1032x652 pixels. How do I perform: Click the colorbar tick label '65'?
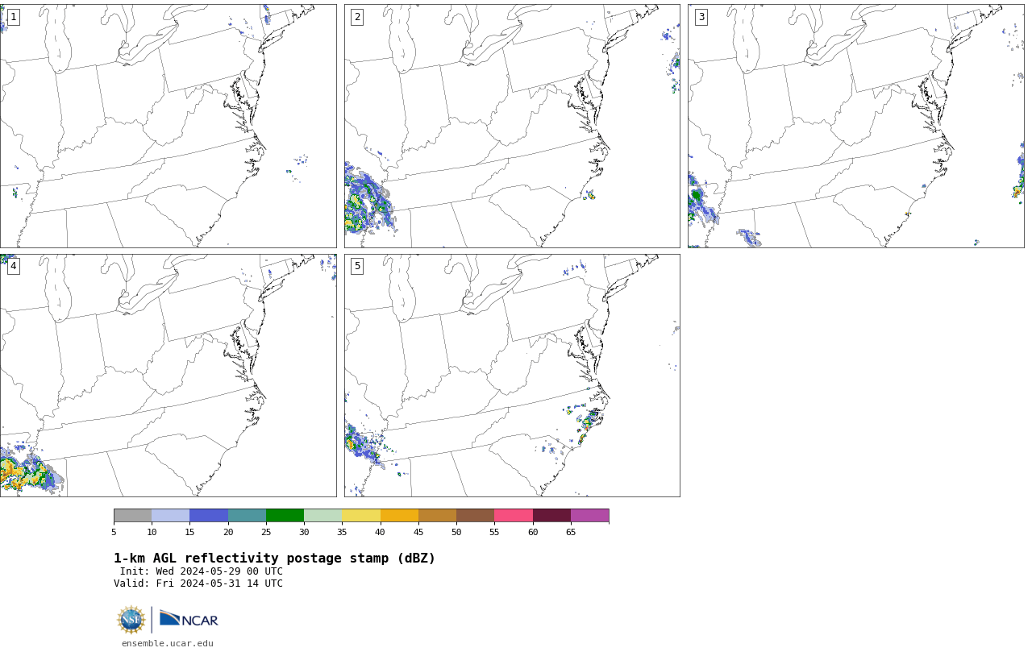point(571,532)
